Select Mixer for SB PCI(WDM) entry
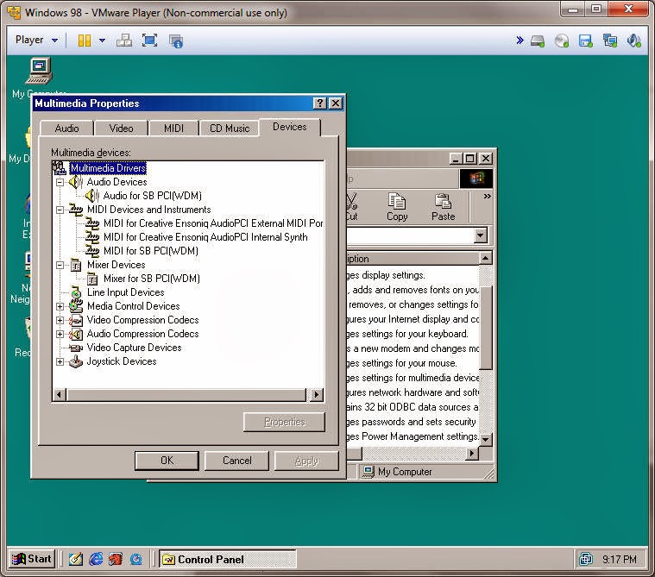The height and width of the screenshot is (577, 655). pos(152,278)
